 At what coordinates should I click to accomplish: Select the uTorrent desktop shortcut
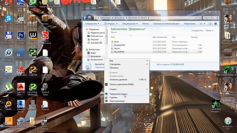(x=9, y=88)
